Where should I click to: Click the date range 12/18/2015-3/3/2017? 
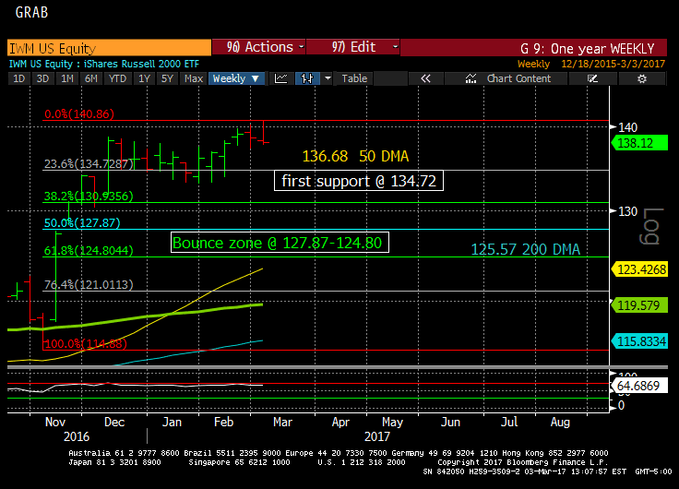[x=613, y=64]
